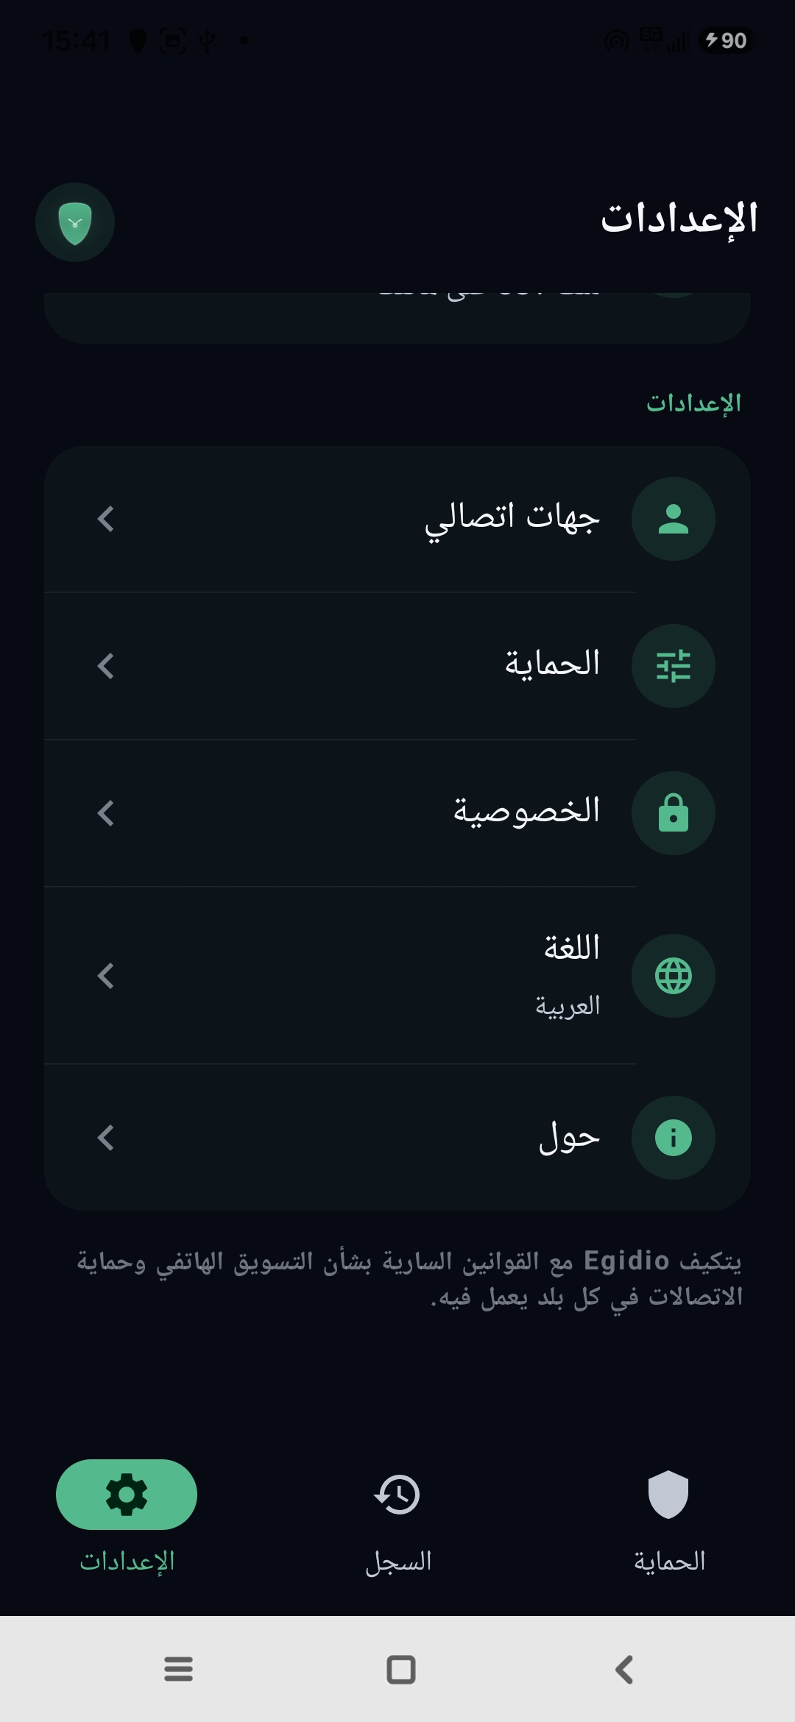This screenshot has height=1722, width=795.
Task: Expand the الخصوصية row chevron
Action: pyautogui.click(x=106, y=813)
